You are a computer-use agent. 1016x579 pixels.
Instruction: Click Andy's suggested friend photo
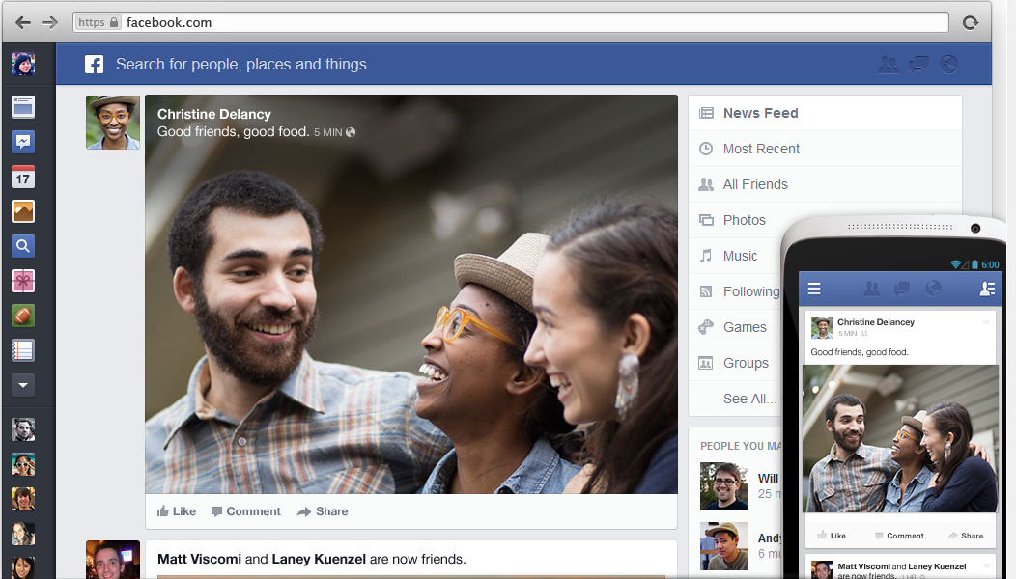[x=724, y=546]
